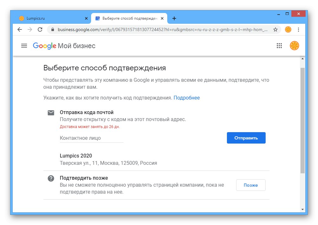Bookmark the page with star icon

point(275,29)
